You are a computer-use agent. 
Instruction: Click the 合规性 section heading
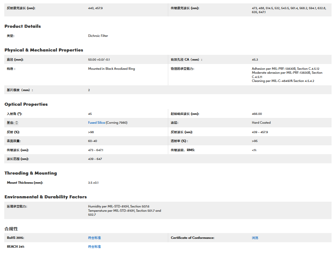pos(11,229)
